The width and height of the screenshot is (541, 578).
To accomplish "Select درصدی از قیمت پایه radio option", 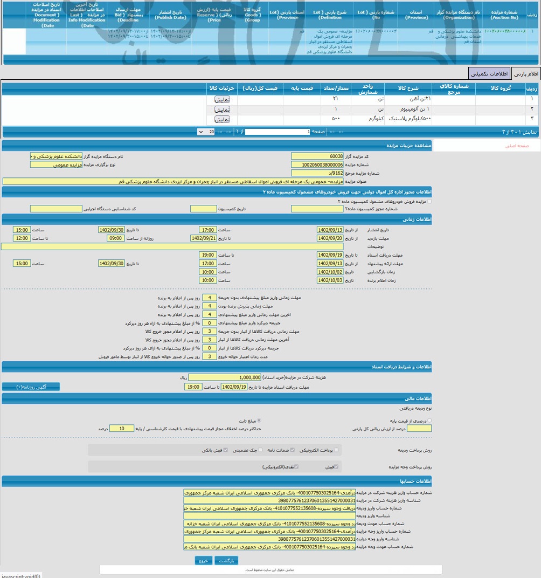I will [x=429, y=420].
